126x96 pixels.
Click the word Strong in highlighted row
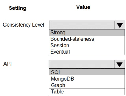pyautogui.click(x=58, y=33)
